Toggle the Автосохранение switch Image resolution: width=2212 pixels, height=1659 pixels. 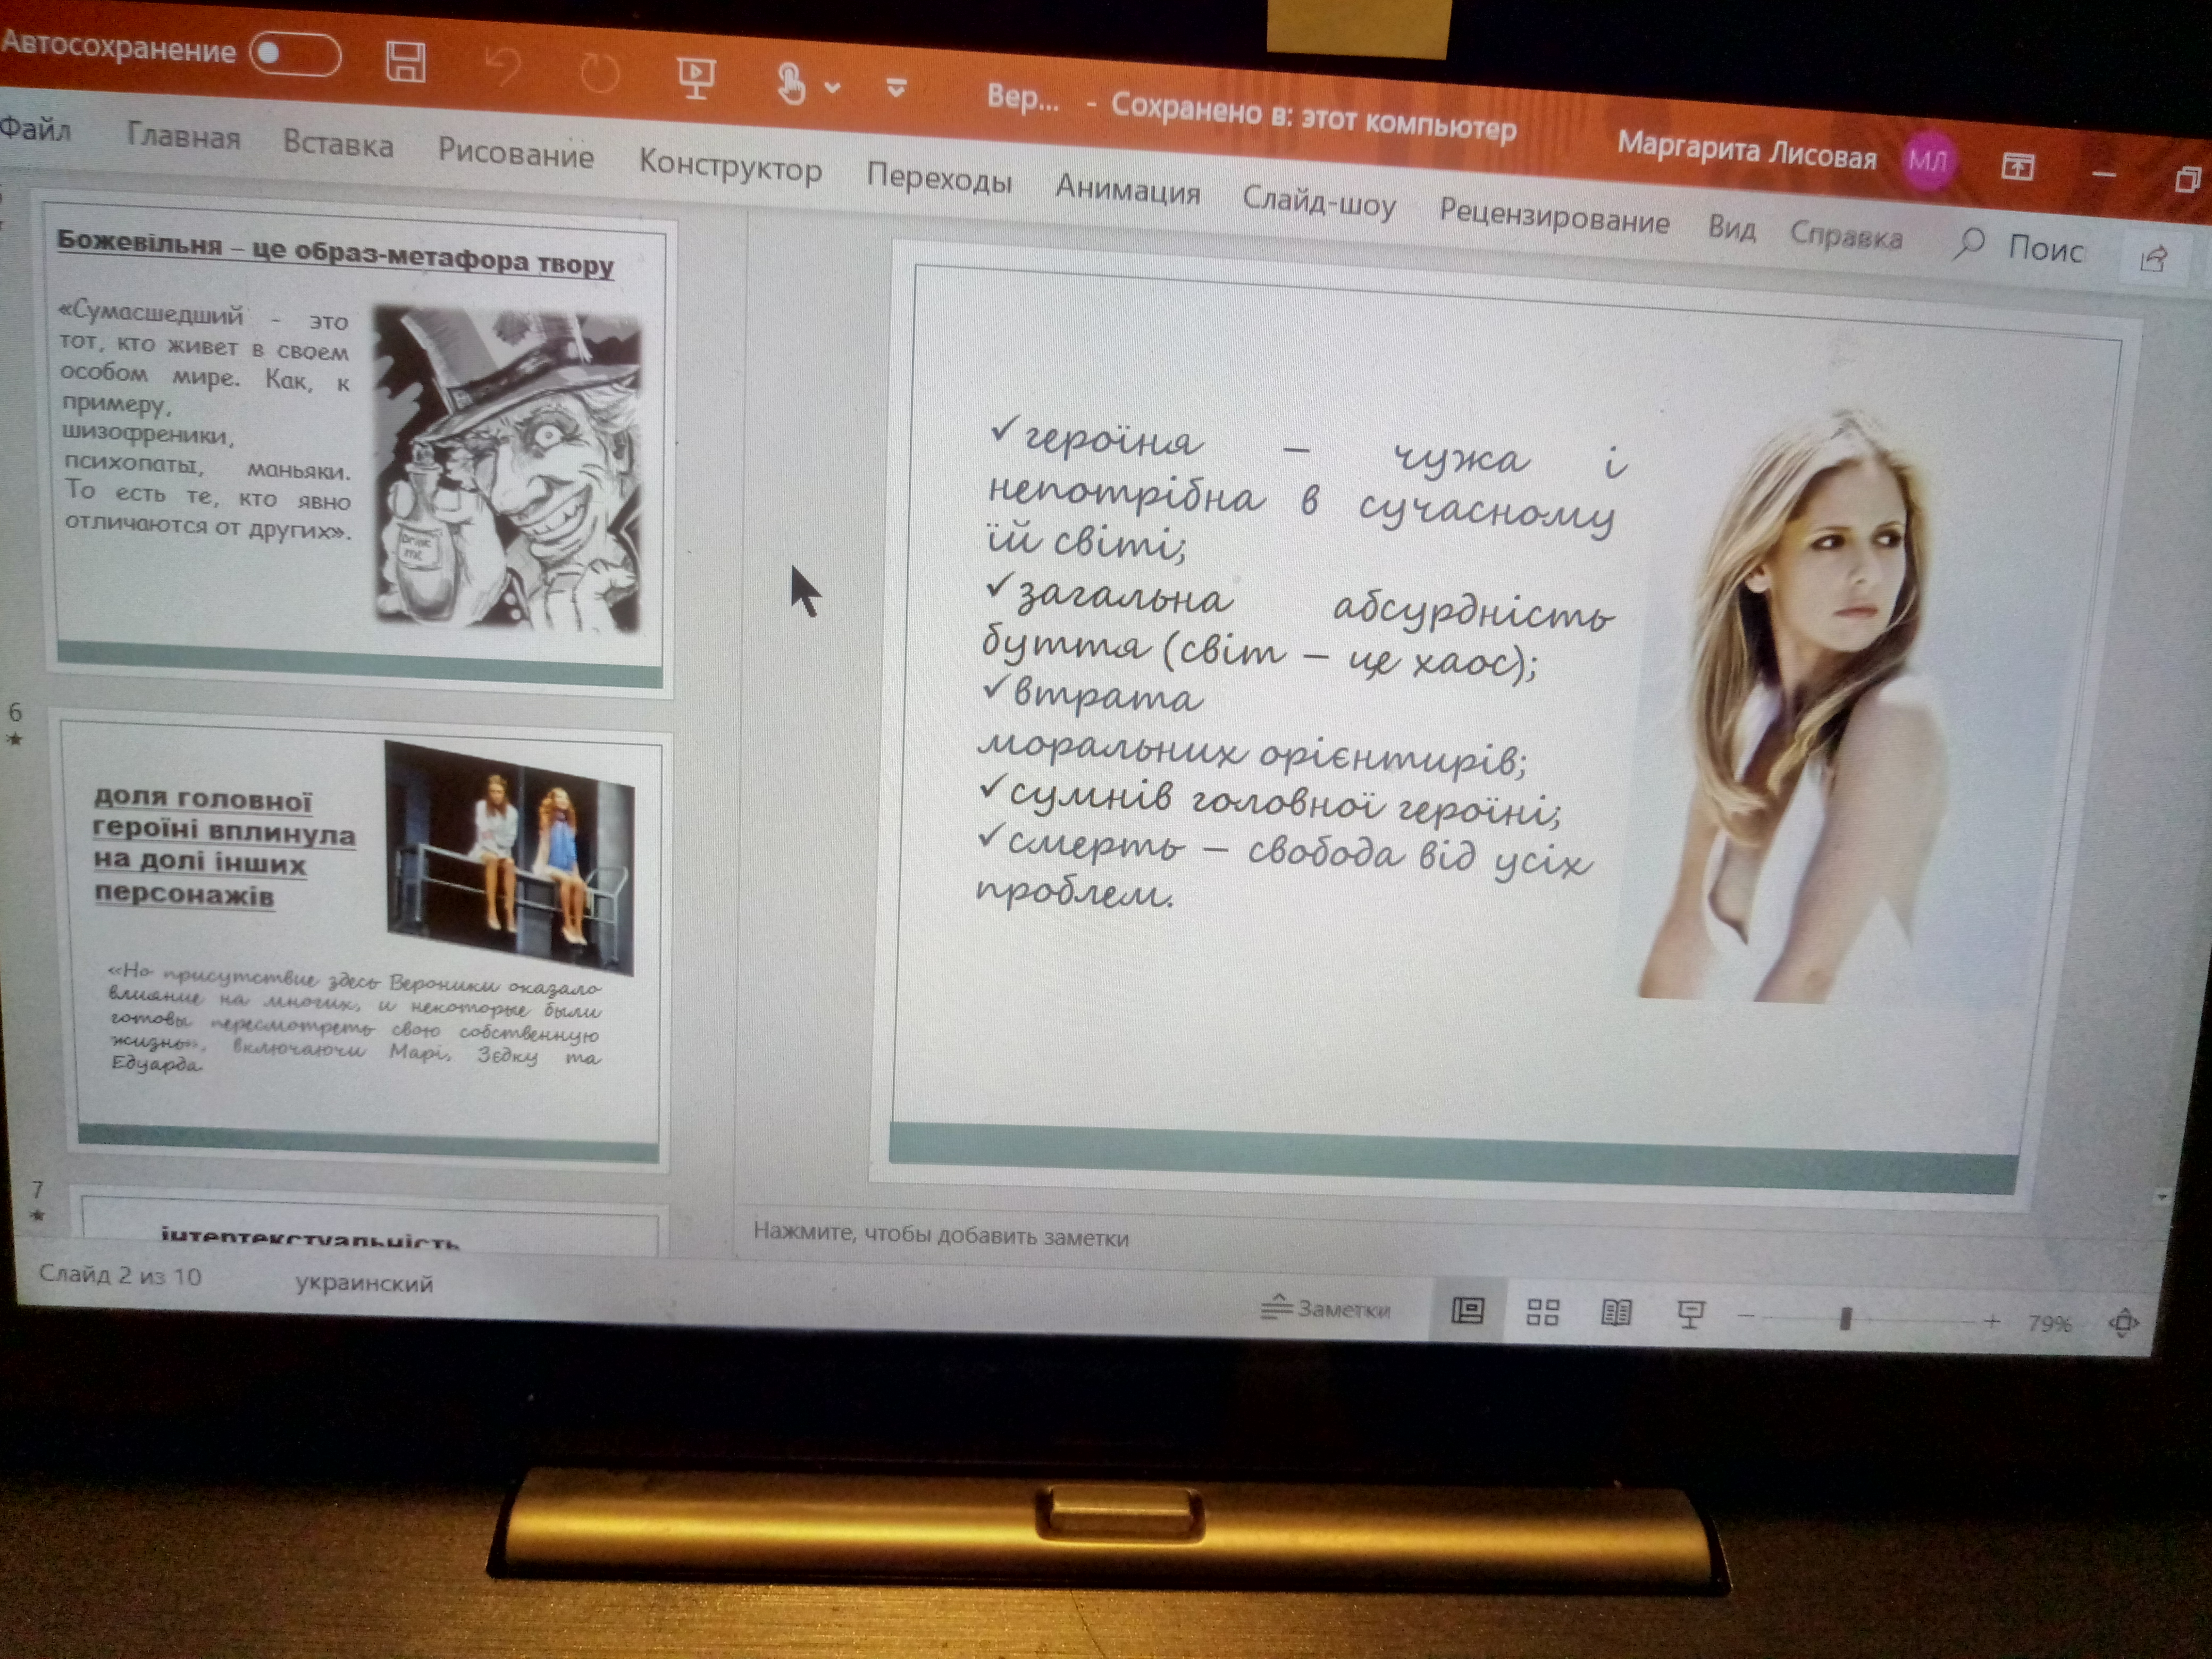click(295, 53)
